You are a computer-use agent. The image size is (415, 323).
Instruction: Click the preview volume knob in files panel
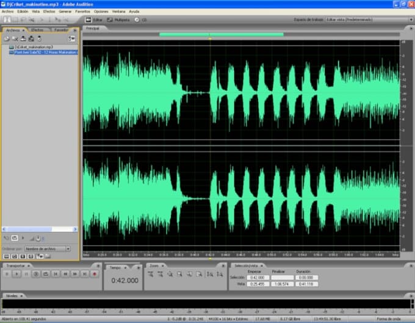click(38, 238)
